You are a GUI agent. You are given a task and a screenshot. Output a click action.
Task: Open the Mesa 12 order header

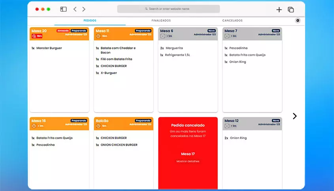tap(253, 124)
